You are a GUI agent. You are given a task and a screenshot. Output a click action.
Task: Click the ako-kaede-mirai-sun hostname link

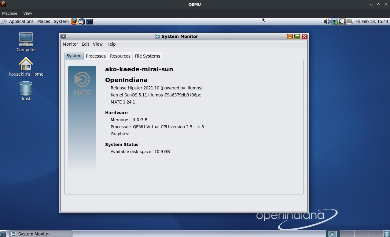[139, 69]
